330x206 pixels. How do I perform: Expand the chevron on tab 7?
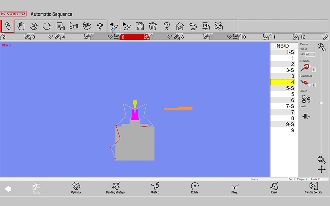(170, 37)
